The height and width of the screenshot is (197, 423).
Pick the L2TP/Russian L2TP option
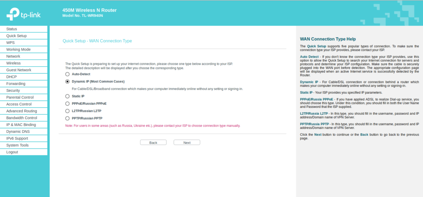[x=68, y=111]
